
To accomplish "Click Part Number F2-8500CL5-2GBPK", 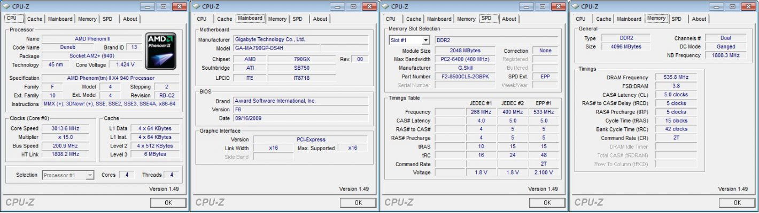I will (x=465, y=76).
